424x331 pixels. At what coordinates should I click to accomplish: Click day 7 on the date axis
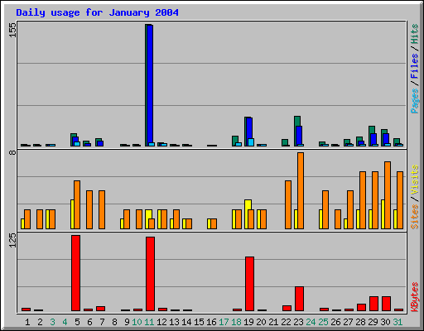pos(102,322)
